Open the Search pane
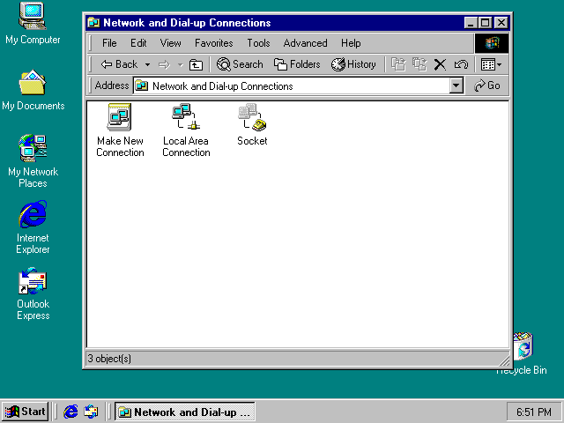This screenshot has height=423, width=564. [x=240, y=64]
